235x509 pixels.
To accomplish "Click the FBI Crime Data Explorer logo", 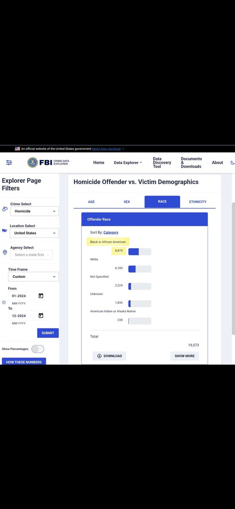I will pos(48,162).
